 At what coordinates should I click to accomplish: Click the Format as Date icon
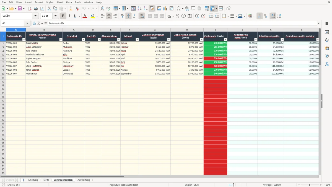[190, 16]
